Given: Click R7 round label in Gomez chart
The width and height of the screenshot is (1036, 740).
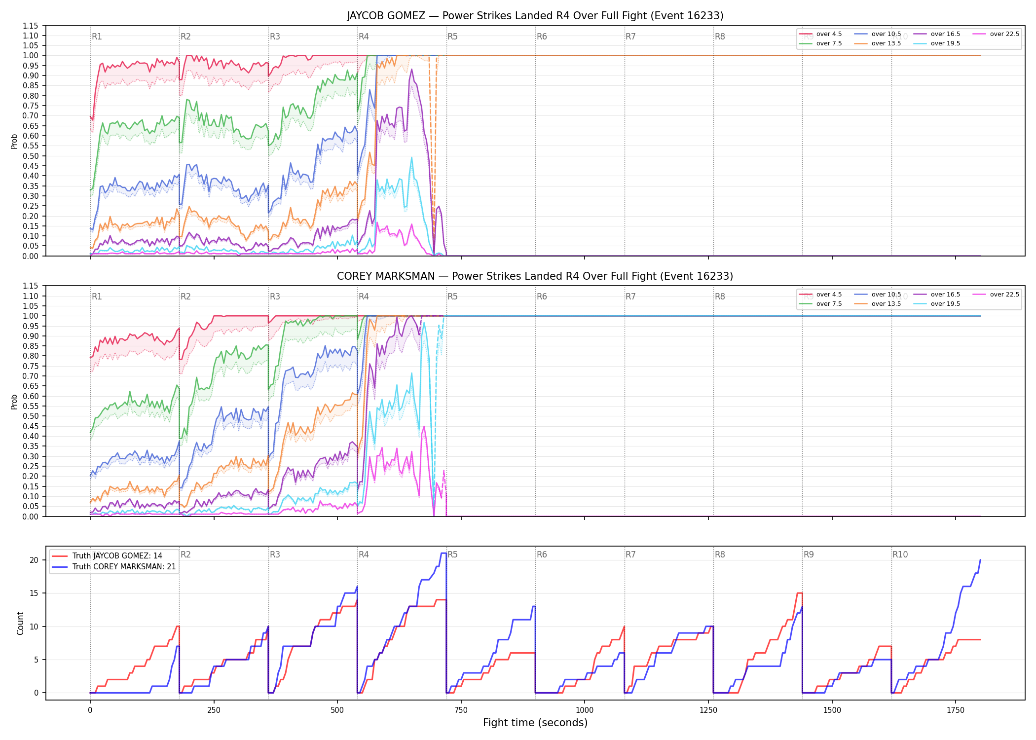Looking at the screenshot, I should coord(630,37).
